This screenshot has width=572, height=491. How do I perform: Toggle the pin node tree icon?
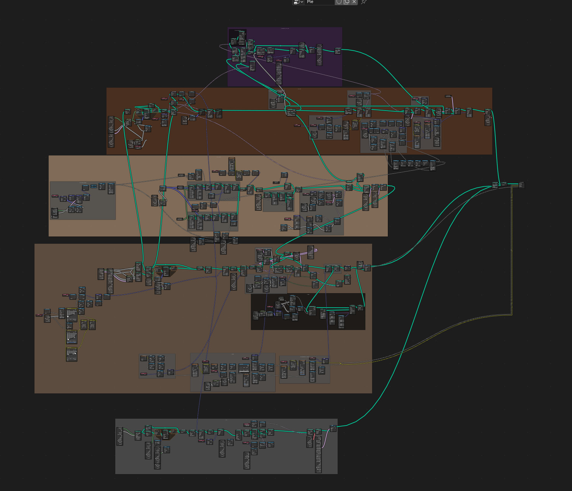[364, 2]
